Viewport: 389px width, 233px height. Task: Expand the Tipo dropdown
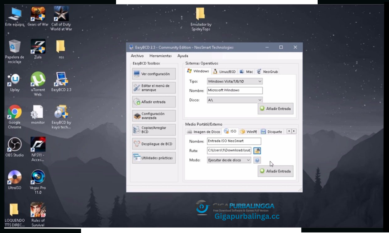(235, 82)
